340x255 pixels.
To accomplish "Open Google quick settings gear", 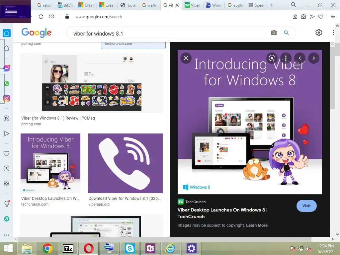I will click(x=318, y=33).
